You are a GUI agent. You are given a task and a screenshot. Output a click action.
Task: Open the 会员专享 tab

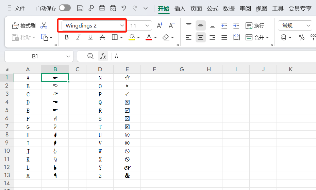(x=300, y=8)
